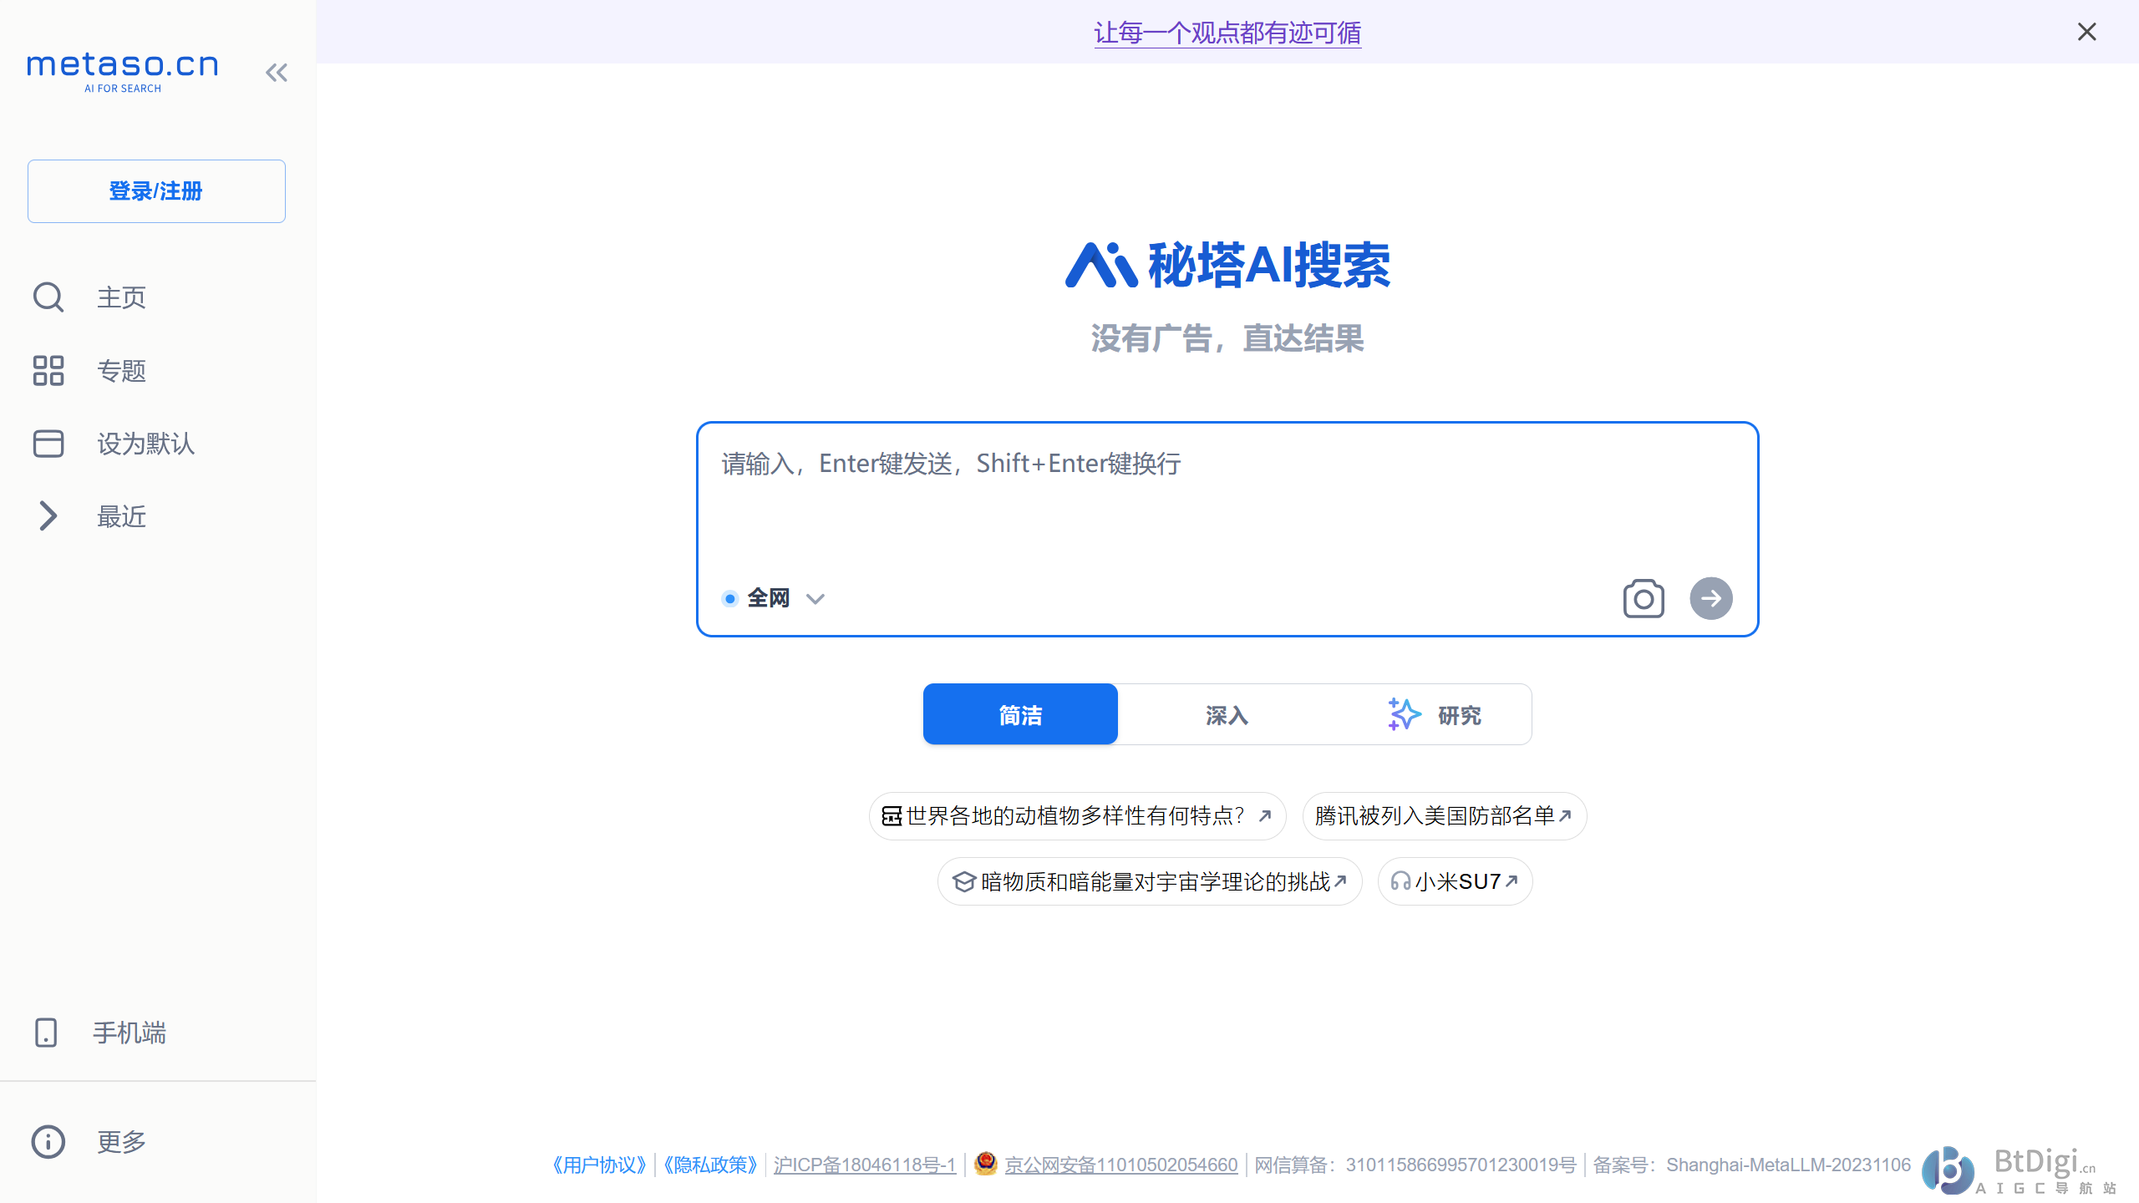Click the graduation-cap icon on 暗物质 suggestion

click(x=964, y=881)
